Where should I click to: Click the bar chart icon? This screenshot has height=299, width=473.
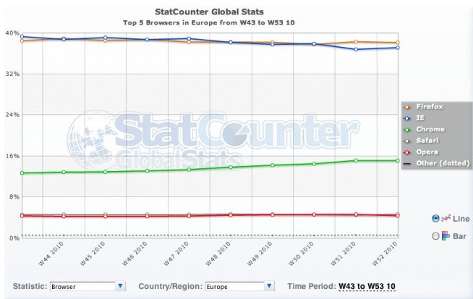(446, 235)
